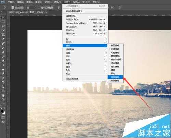Select the Crop tool
The height and width of the screenshot is (138, 171).
3,34
